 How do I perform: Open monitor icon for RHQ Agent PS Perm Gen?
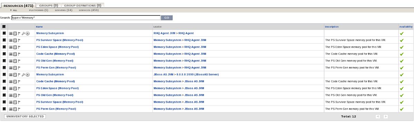11,68
